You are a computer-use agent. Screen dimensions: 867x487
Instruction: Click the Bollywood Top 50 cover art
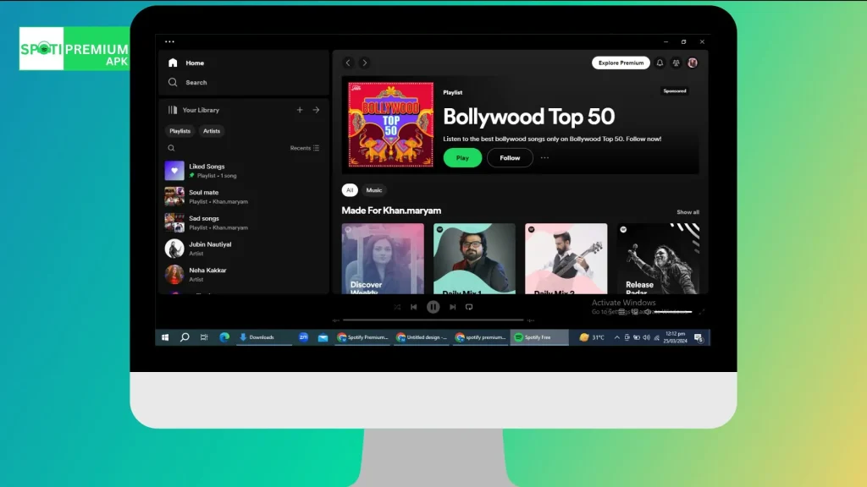coord(391,125)
